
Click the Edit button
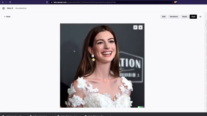click(x=164, y=17)
